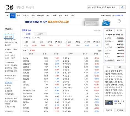Open the MY navigation tab
The height and width of the screenshot is (116, 130).
coord(48,15)
